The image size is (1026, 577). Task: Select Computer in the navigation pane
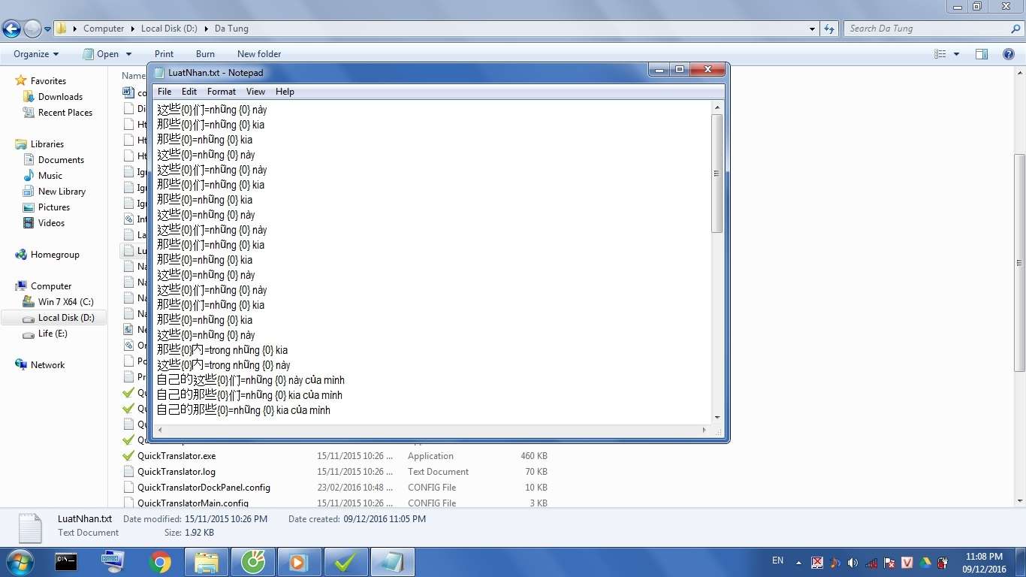tap(50, 286)
